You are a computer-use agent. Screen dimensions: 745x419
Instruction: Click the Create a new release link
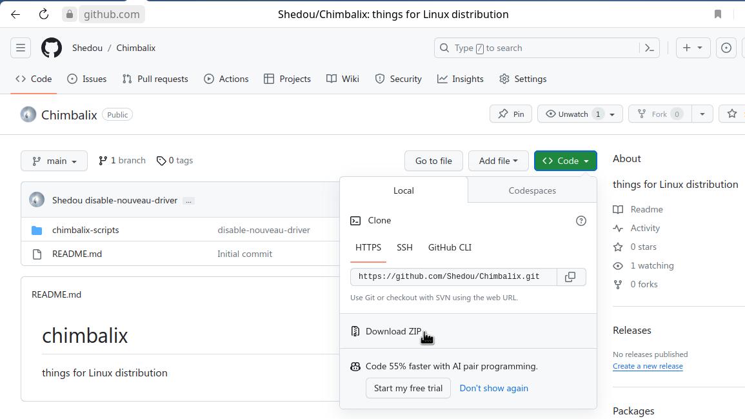(648, 366)
